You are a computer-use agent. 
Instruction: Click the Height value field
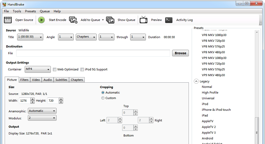coord(53,101)
